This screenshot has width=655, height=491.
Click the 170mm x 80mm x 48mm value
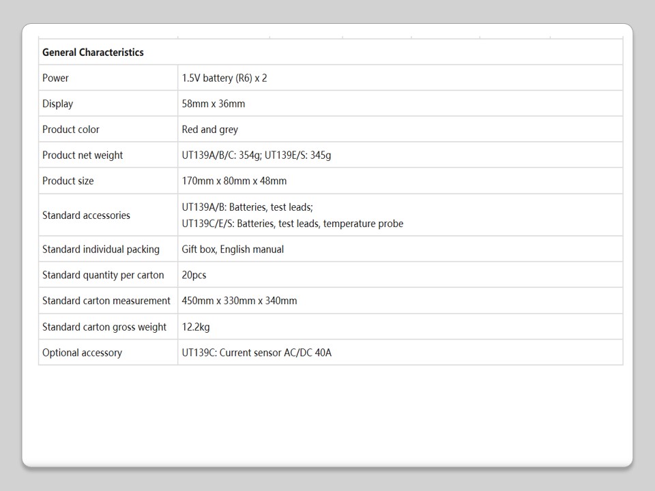tap(234, 181)
